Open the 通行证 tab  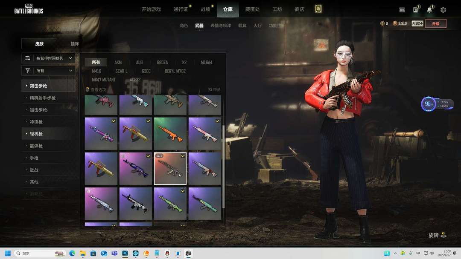click(181, 9)
